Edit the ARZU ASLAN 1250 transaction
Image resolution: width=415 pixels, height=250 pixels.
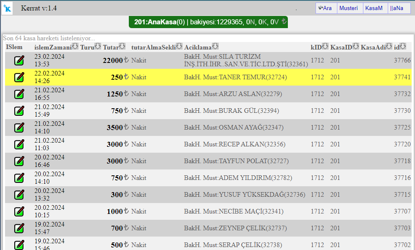click(x=19, y=94)
